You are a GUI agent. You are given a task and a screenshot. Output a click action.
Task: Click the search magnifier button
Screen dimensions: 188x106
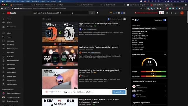(x=92, y=13)
